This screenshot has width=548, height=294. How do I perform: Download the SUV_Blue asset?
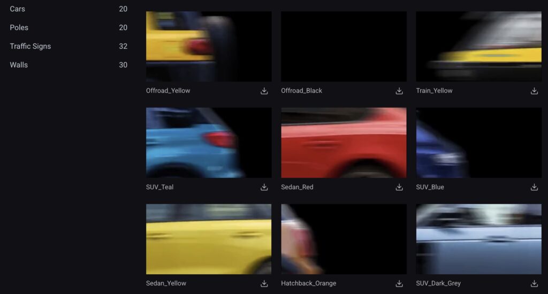[x=534, y=187]
